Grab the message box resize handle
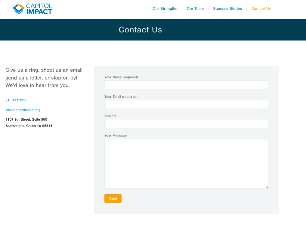Image resolution: width=306 pixels, height=228 pixels. point(267,187)
